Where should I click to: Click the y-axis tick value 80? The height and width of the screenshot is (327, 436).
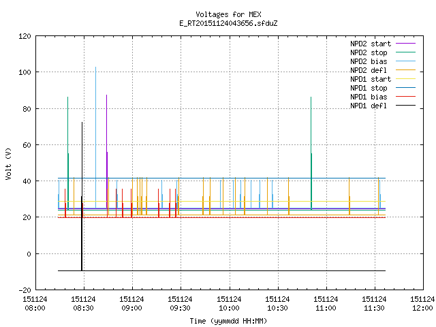click(27, 109)
